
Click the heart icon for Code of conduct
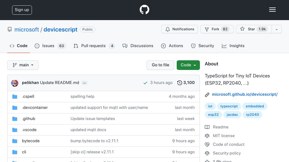point(207,145)
